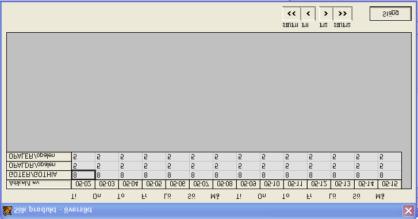Select the OPALER/opalen row header
Screen dimensions: 418x219
pyautogui.click(x=39, y=156)
